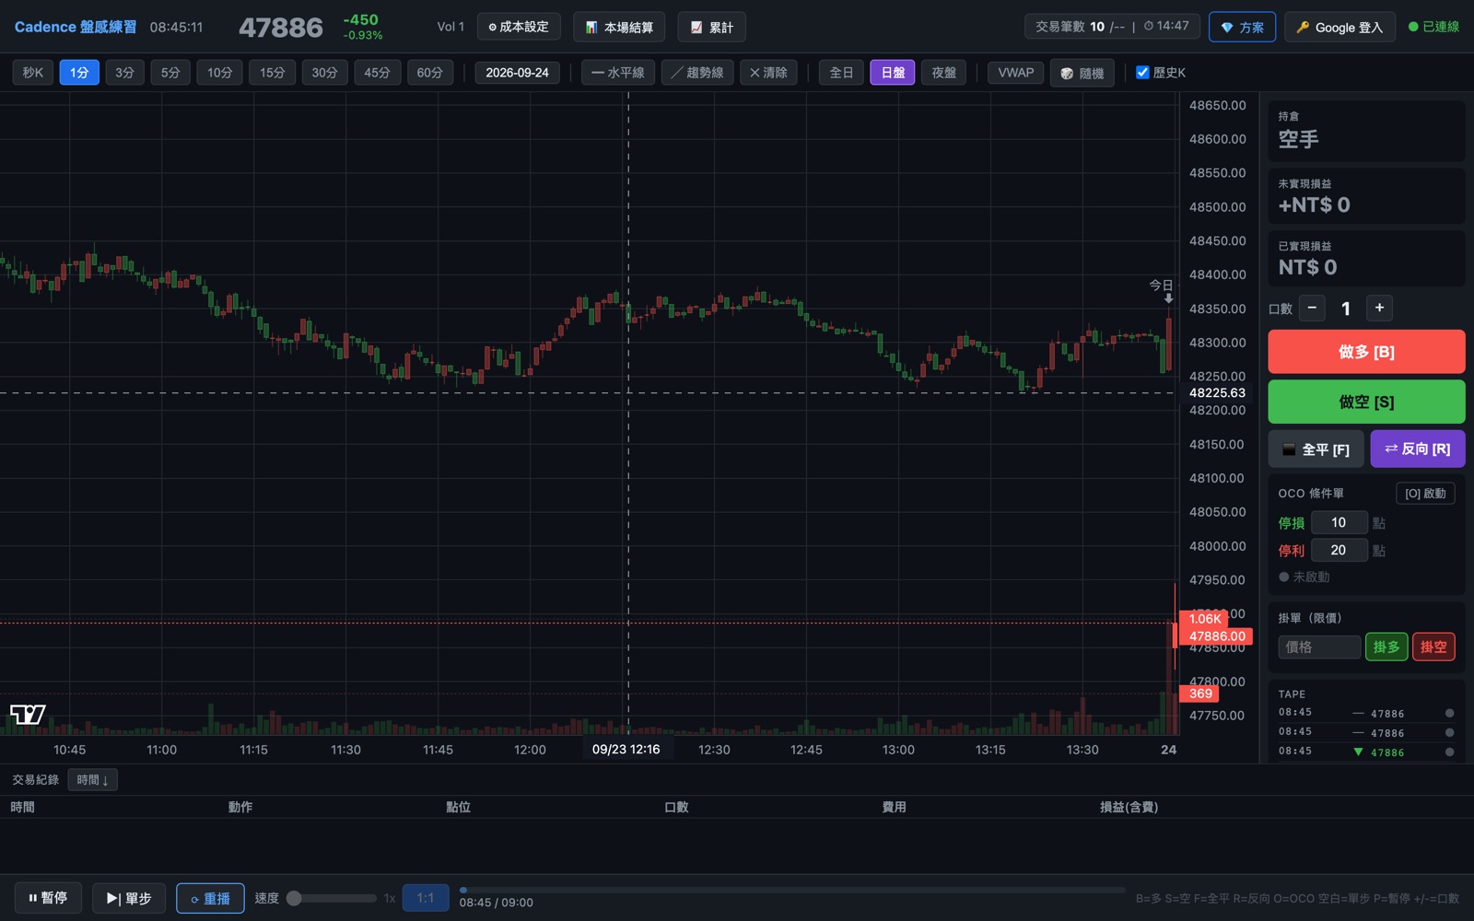Click 做多 [B] buy button
Screen dimensions: 1474x921
click(1366, 352)
